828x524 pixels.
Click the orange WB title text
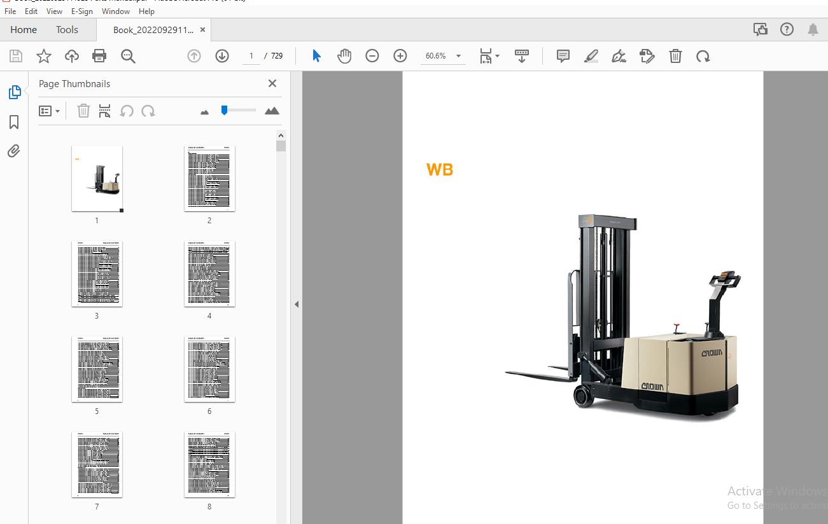tap(440, 170)
